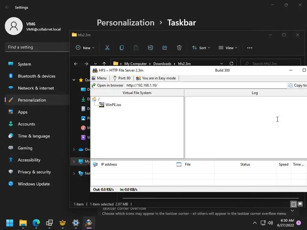Open the HFS Menu button
This screenshot has width=307, height=230.
pyautogui.click(x=99, y=78)
